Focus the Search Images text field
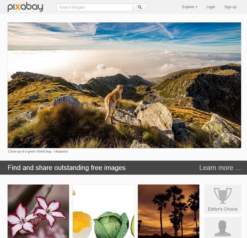 pyautogui.click(x=95, y=7)
